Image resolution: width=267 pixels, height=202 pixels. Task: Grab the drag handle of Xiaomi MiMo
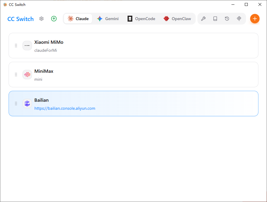click(x=16, y=46)
